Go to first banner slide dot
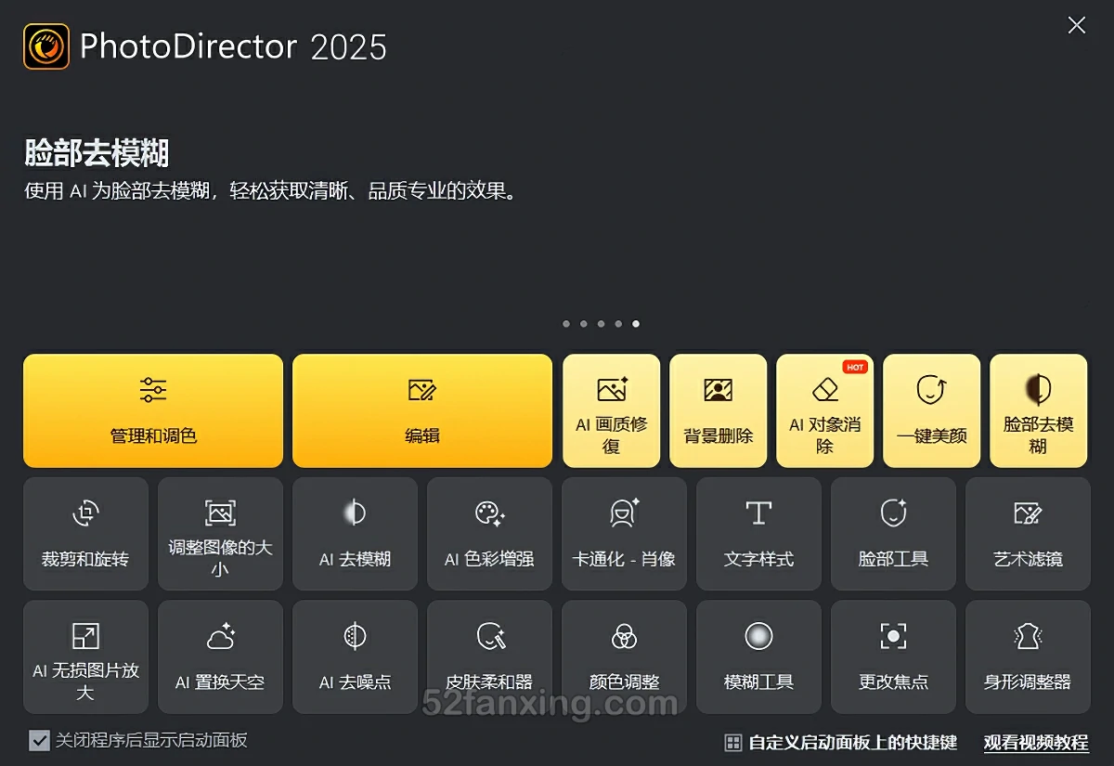 tap(566, 324)
